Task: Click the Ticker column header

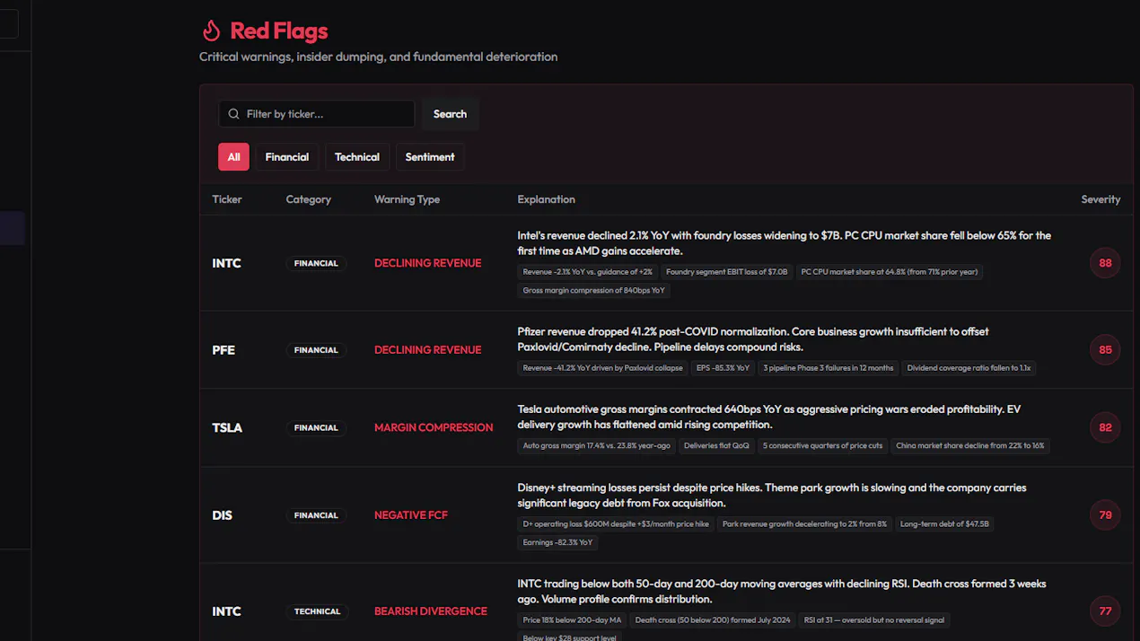Action: click(227, 199)
